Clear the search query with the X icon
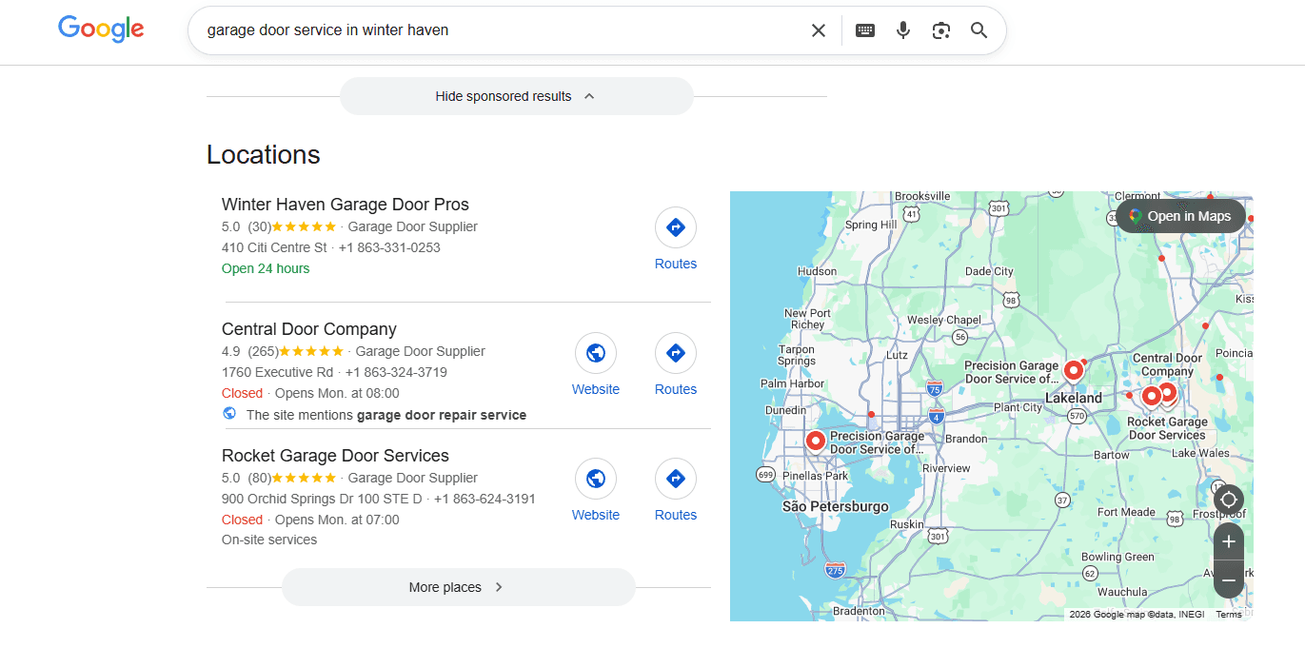The width and height of the screenshot is (1305, 648). pyautogui.click(x=819, y=29)
